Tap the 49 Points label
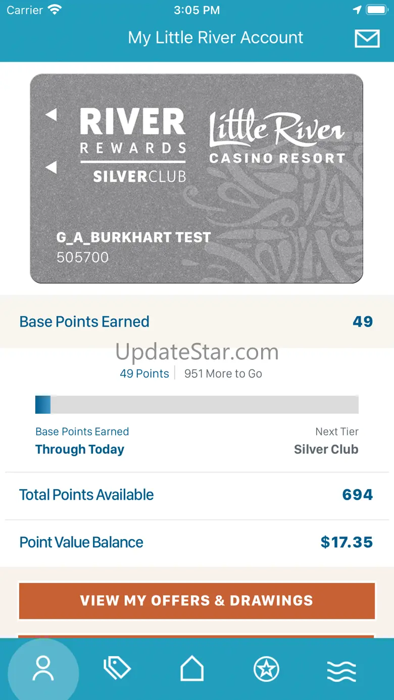 (144, 373)
